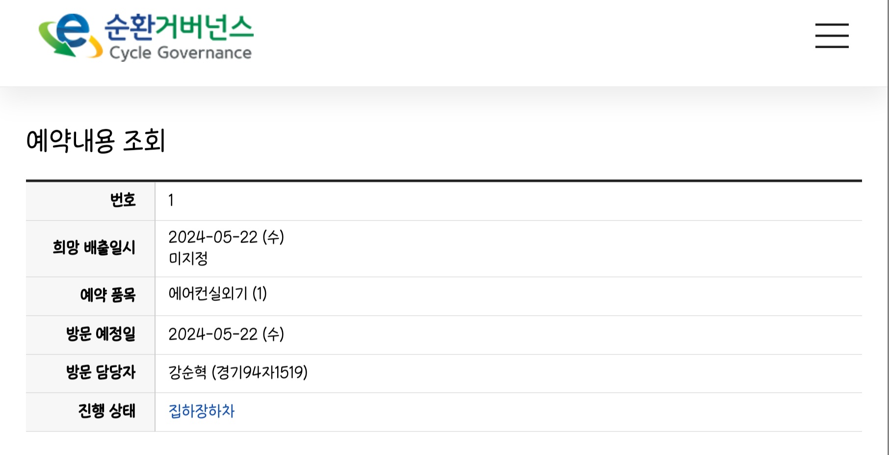889x455 pixels.
Task: Click the 예약 품목 row label
Action: click(x=107, y=295)
